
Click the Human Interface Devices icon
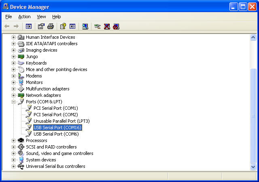[21, 37]
